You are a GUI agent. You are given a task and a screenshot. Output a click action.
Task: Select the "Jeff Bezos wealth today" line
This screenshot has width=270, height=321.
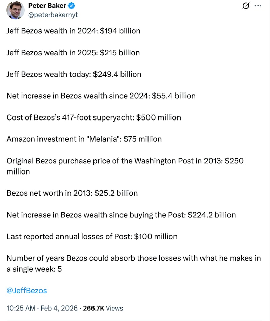click(x=74, y=74)
